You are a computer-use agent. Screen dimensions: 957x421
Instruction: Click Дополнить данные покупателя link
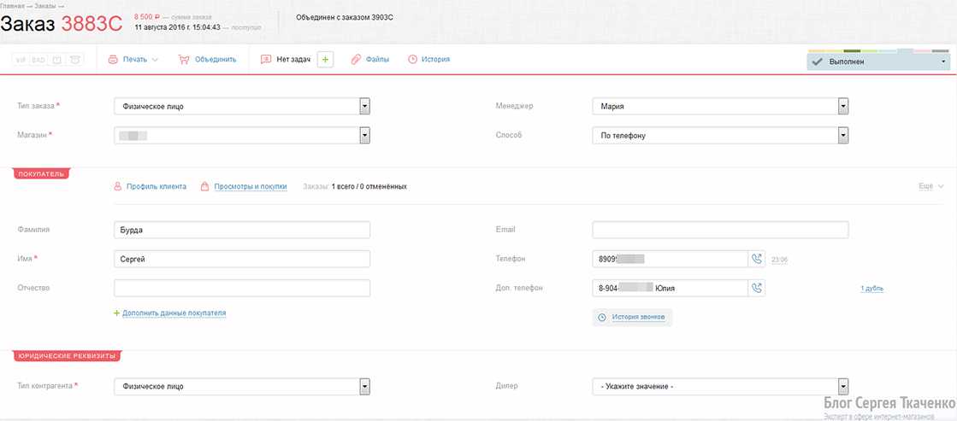pyautogui.click(x=174, y=313)
